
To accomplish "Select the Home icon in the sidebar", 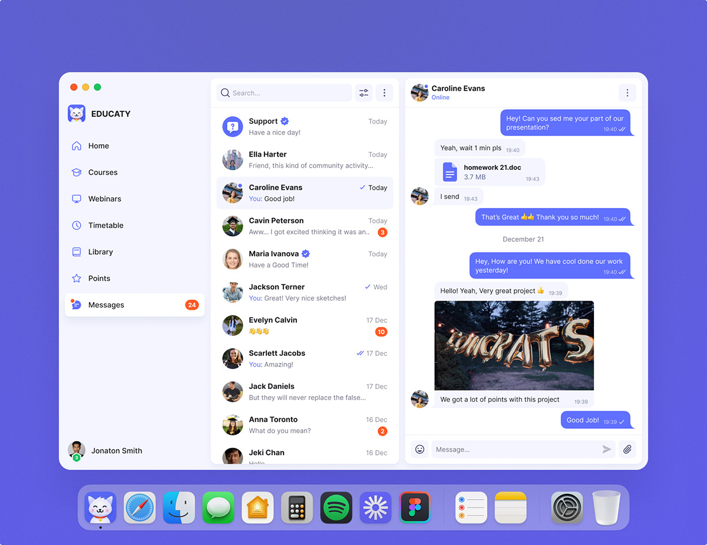I will (x=77, y=146).
